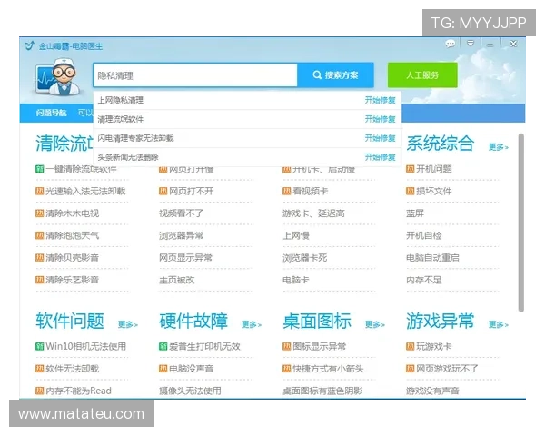Click 开始修复 for 头条新闻无法删除
Image resolution: width=545 pixels, height=436 pixels.
[x=381, y=157]
